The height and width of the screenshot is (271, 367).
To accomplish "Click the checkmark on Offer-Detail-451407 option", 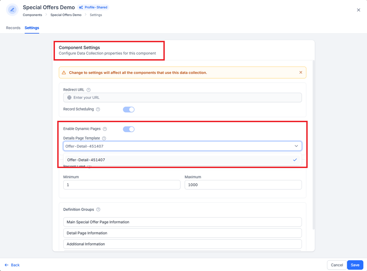I will tap(295, 160).
